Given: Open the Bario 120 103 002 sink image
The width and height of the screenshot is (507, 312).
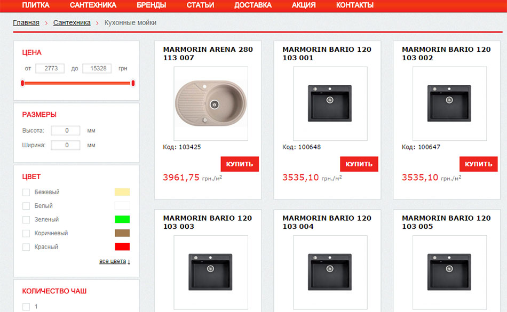Looking at the screenshot, I should coord(449,103).
